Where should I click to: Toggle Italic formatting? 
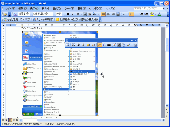coord(73,14)
